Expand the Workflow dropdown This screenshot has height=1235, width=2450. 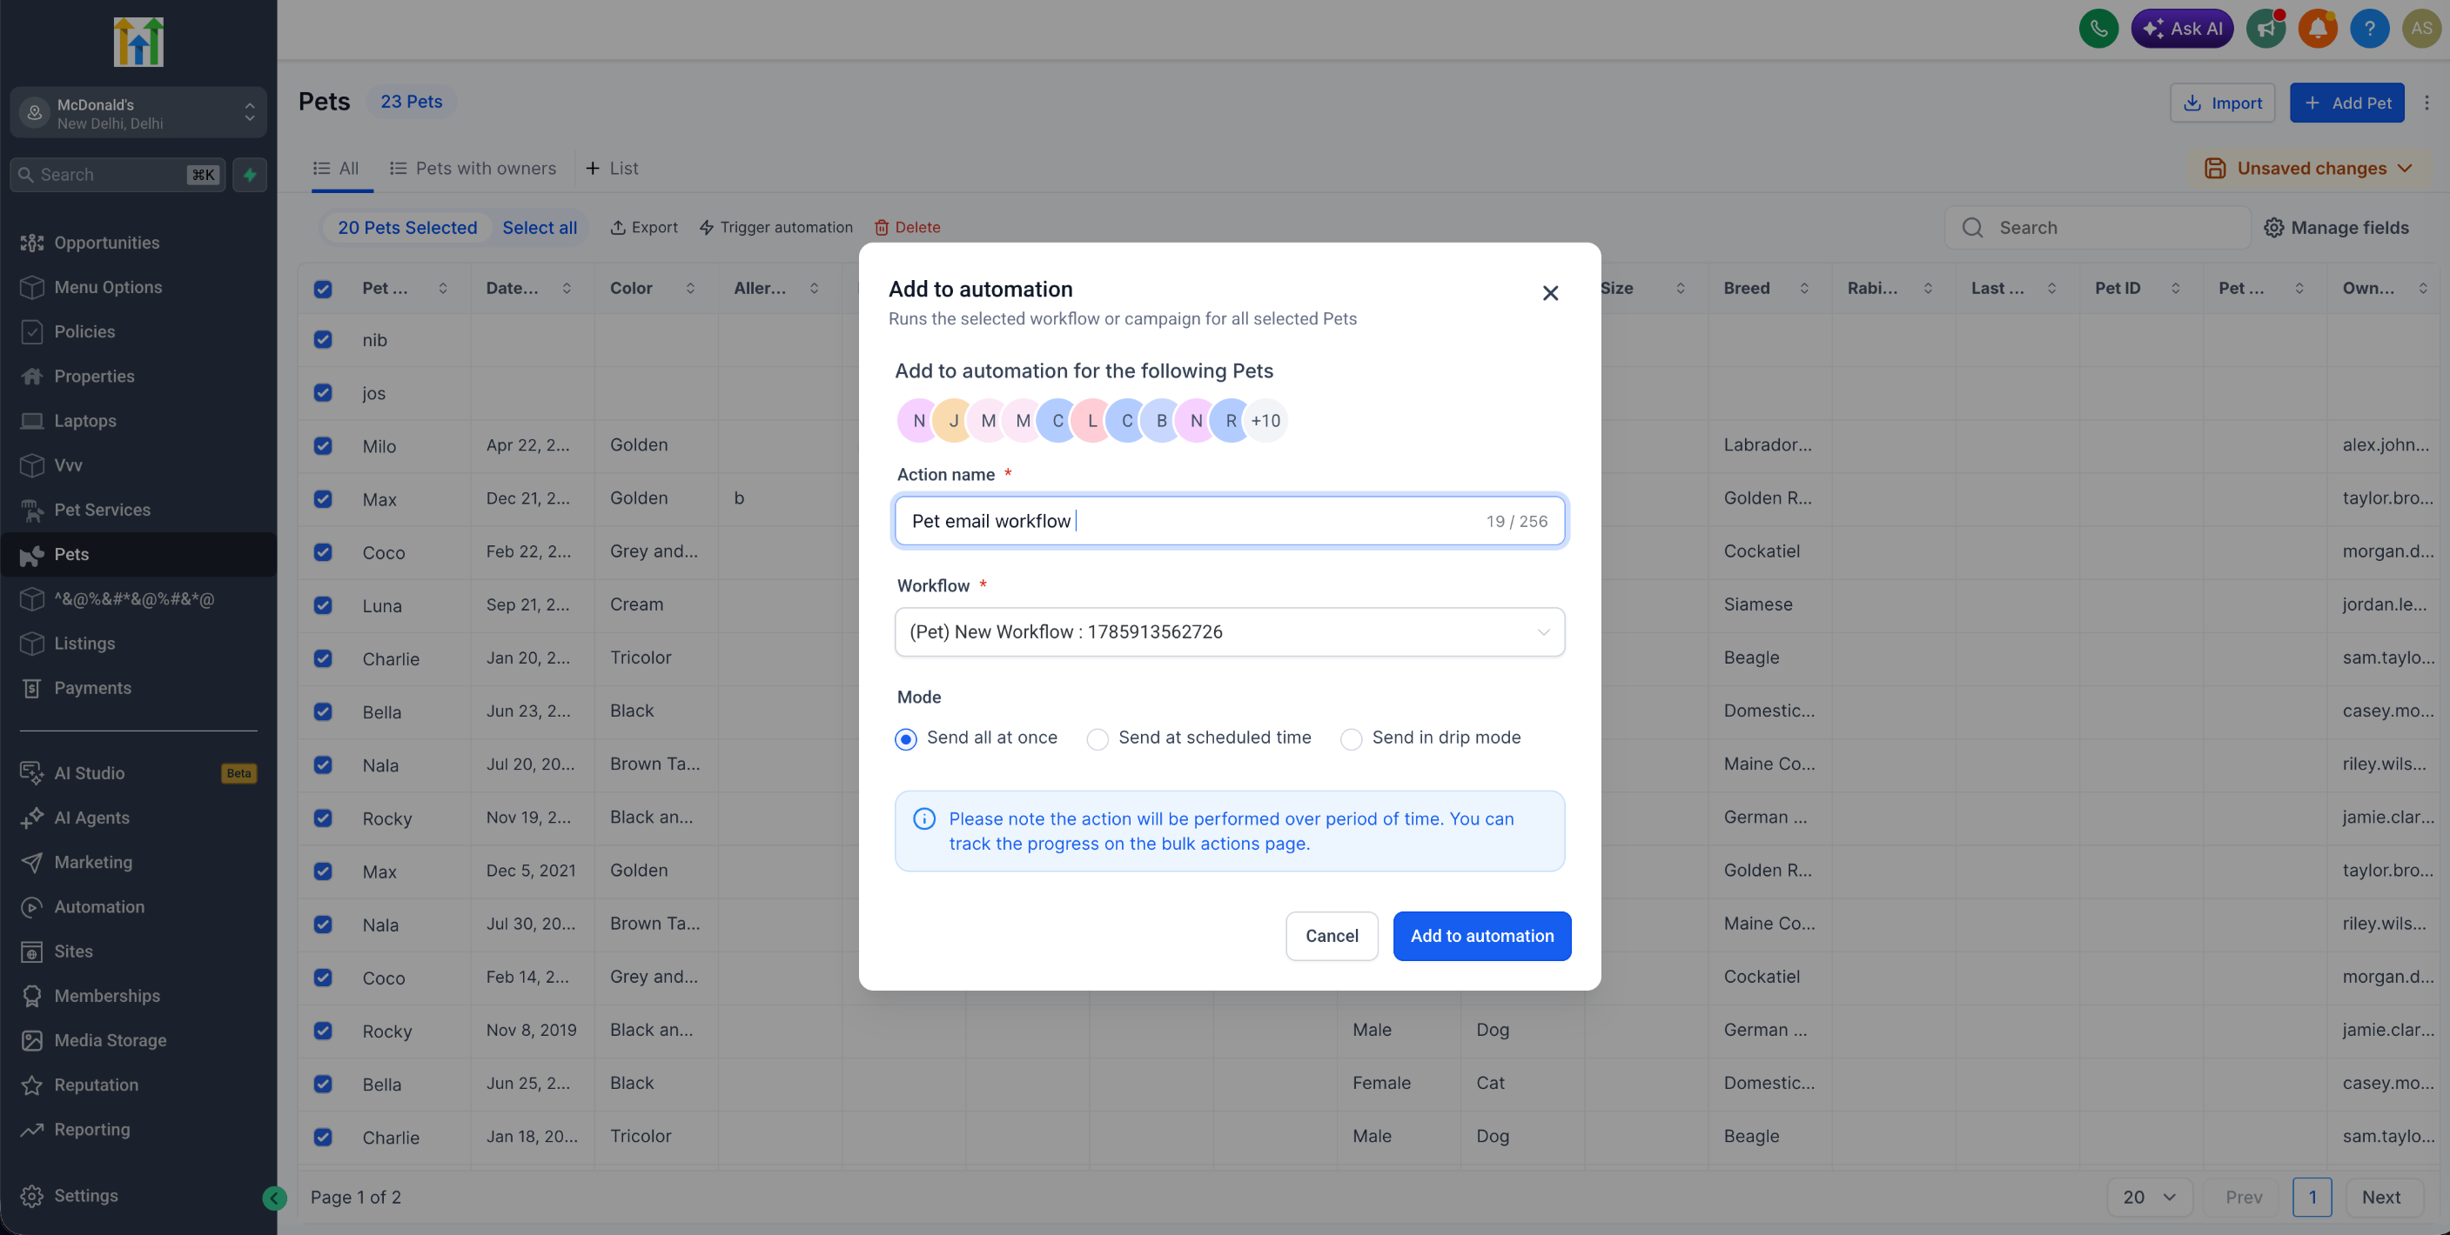(x=1229, y=632)
